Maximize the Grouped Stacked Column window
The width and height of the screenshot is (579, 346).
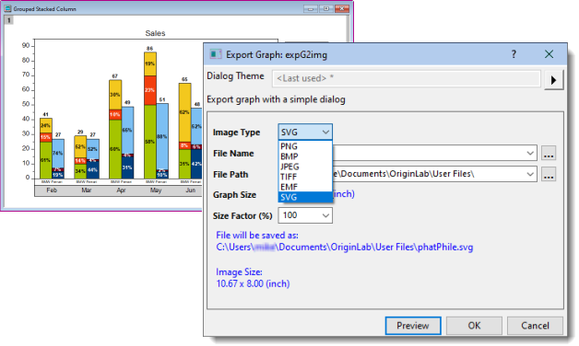[x=326, y=8]
